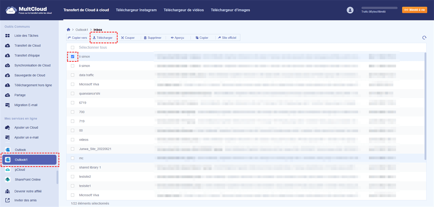Open Sauvegarde de Cloud in sidebar
The width and height of the screenshot is (434, 207).
pyautogui.click(x=30, y=75)
